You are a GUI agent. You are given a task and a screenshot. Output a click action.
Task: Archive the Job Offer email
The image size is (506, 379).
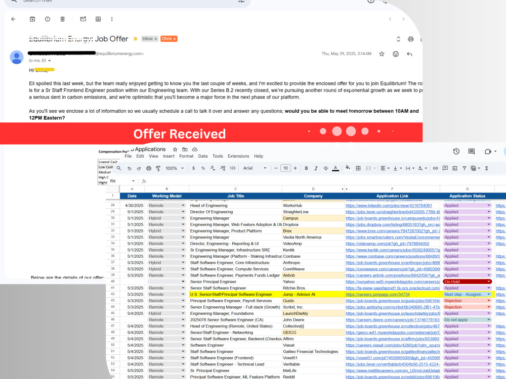pyautogui.click(x=32, y=19)
